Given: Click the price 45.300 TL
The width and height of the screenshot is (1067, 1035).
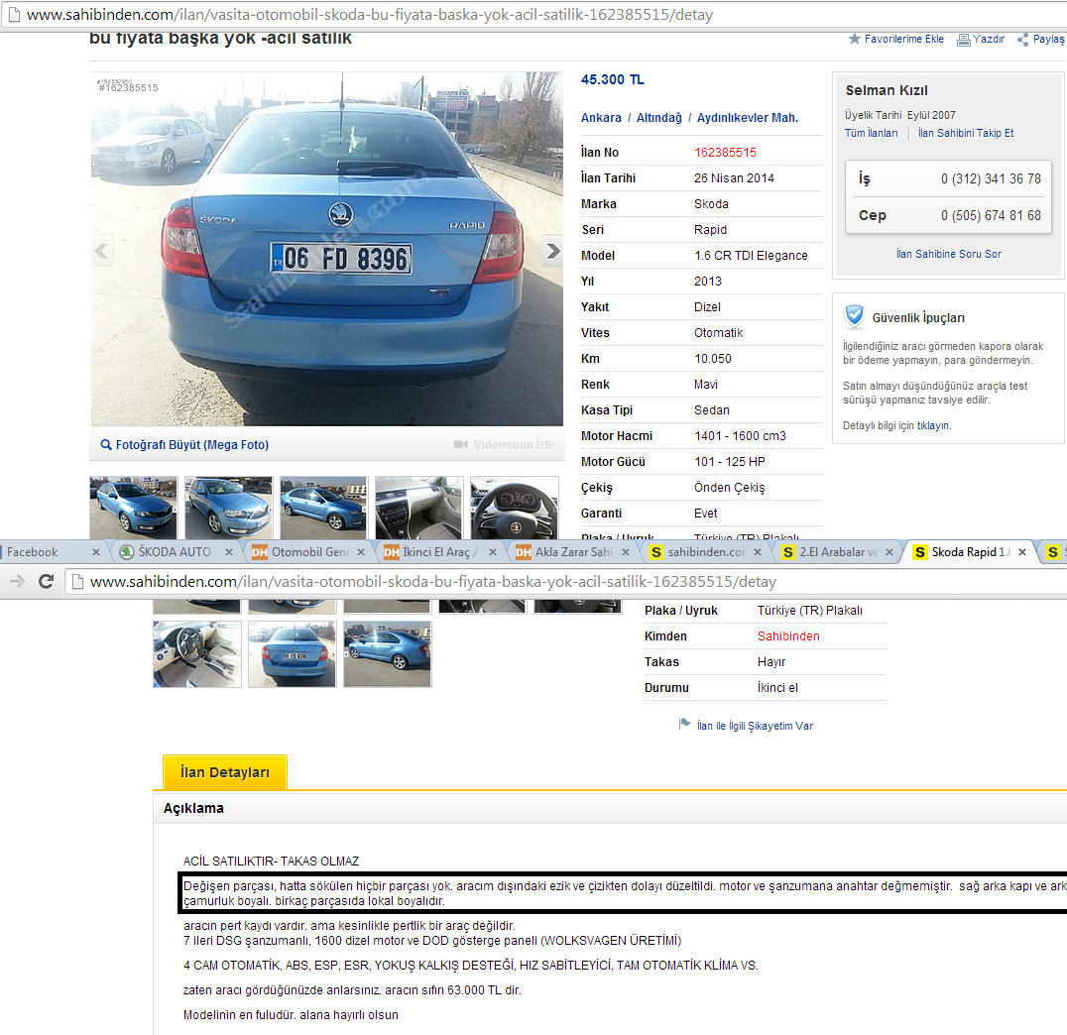Looking at the screenshot, I should click(x=613, y=79).
